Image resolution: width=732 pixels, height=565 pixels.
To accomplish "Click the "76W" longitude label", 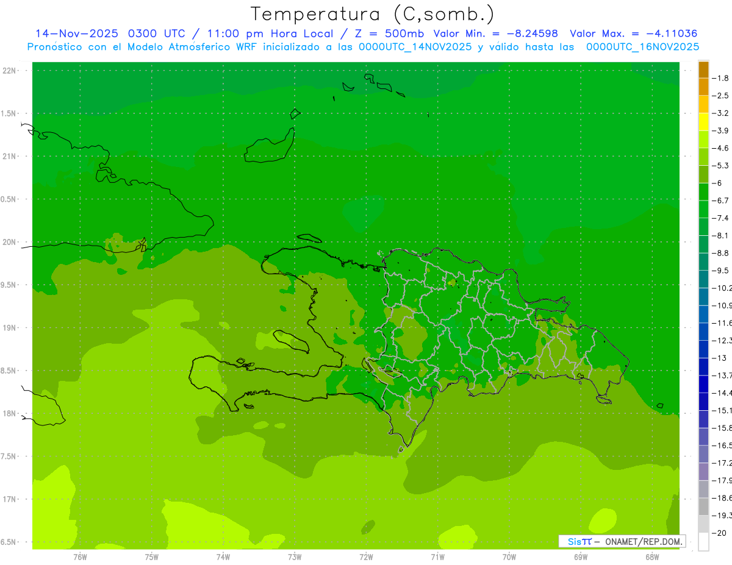I will (80, 556).
